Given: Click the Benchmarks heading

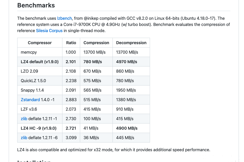Looking at the screenshot, I should [36, 5].
